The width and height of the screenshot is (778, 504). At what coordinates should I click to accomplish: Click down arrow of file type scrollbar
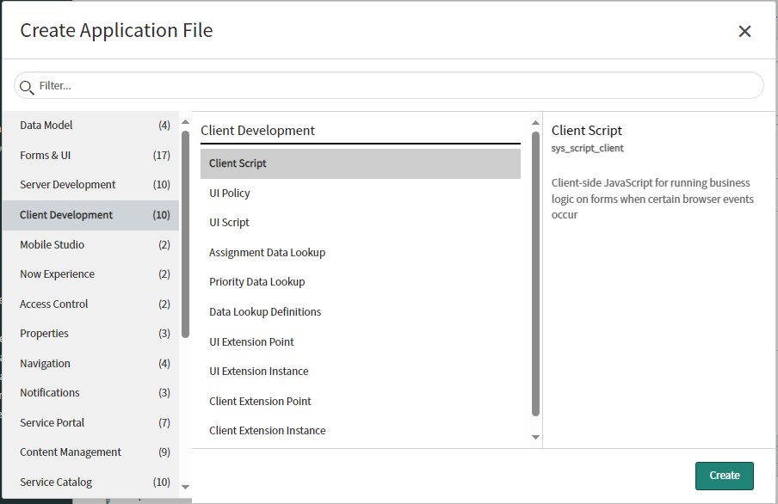[535, 438]
